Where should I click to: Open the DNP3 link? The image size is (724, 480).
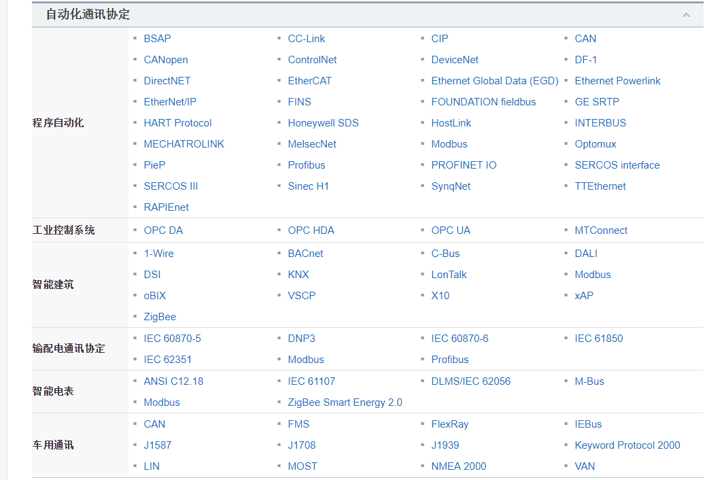pyautogui.click(x=302, y=339)
